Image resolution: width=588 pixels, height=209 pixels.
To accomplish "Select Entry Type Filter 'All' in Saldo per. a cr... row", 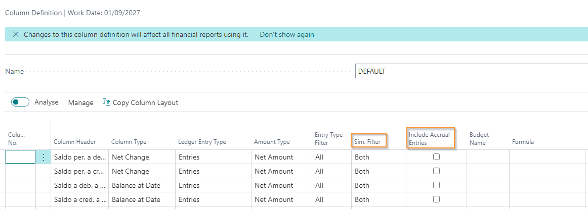I will coord(331,171).
